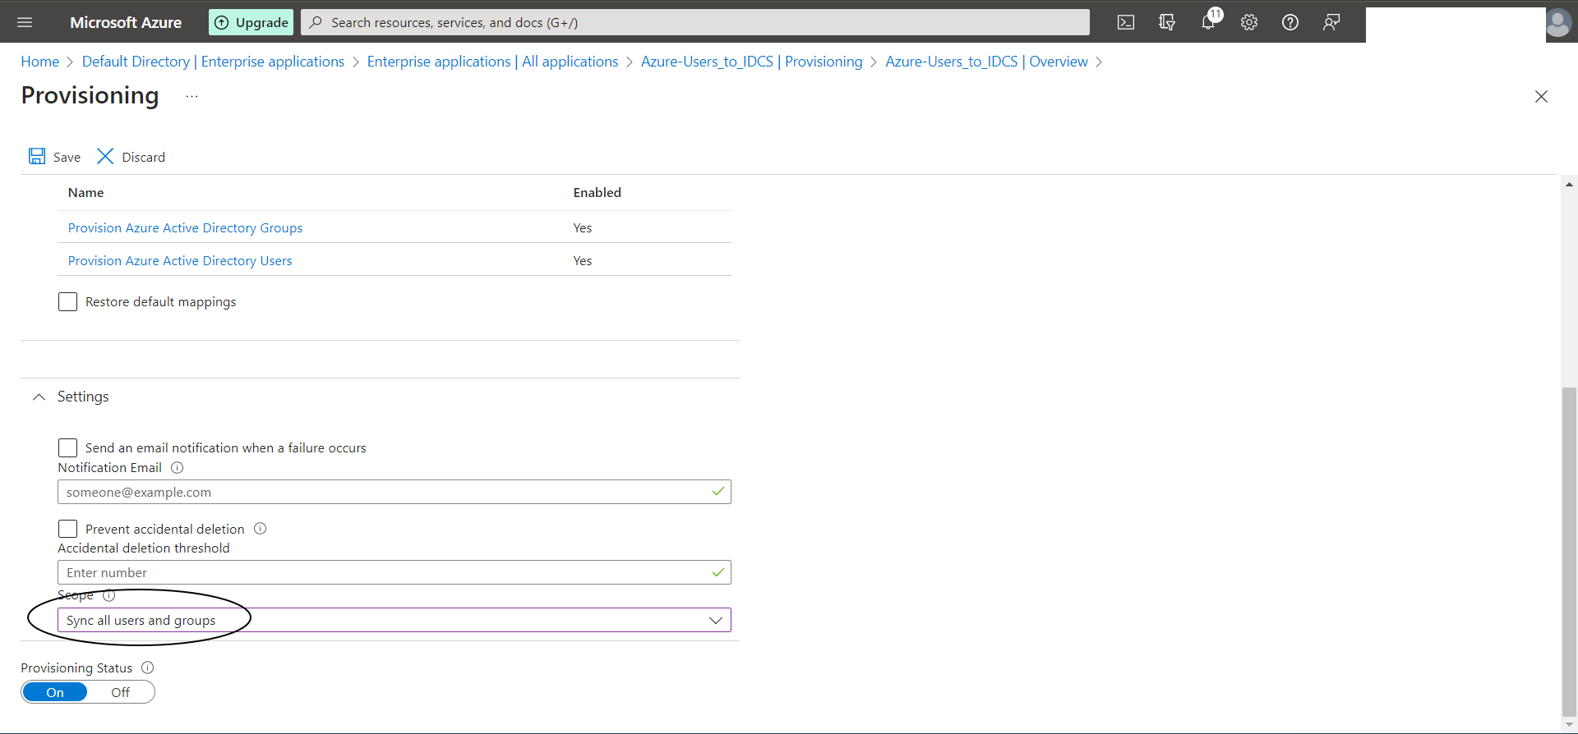The height and width of the screenshot is (734, 1578).
Task: Open the Scope dropdown
Action: pyautogui.click(x=394, y=620)
